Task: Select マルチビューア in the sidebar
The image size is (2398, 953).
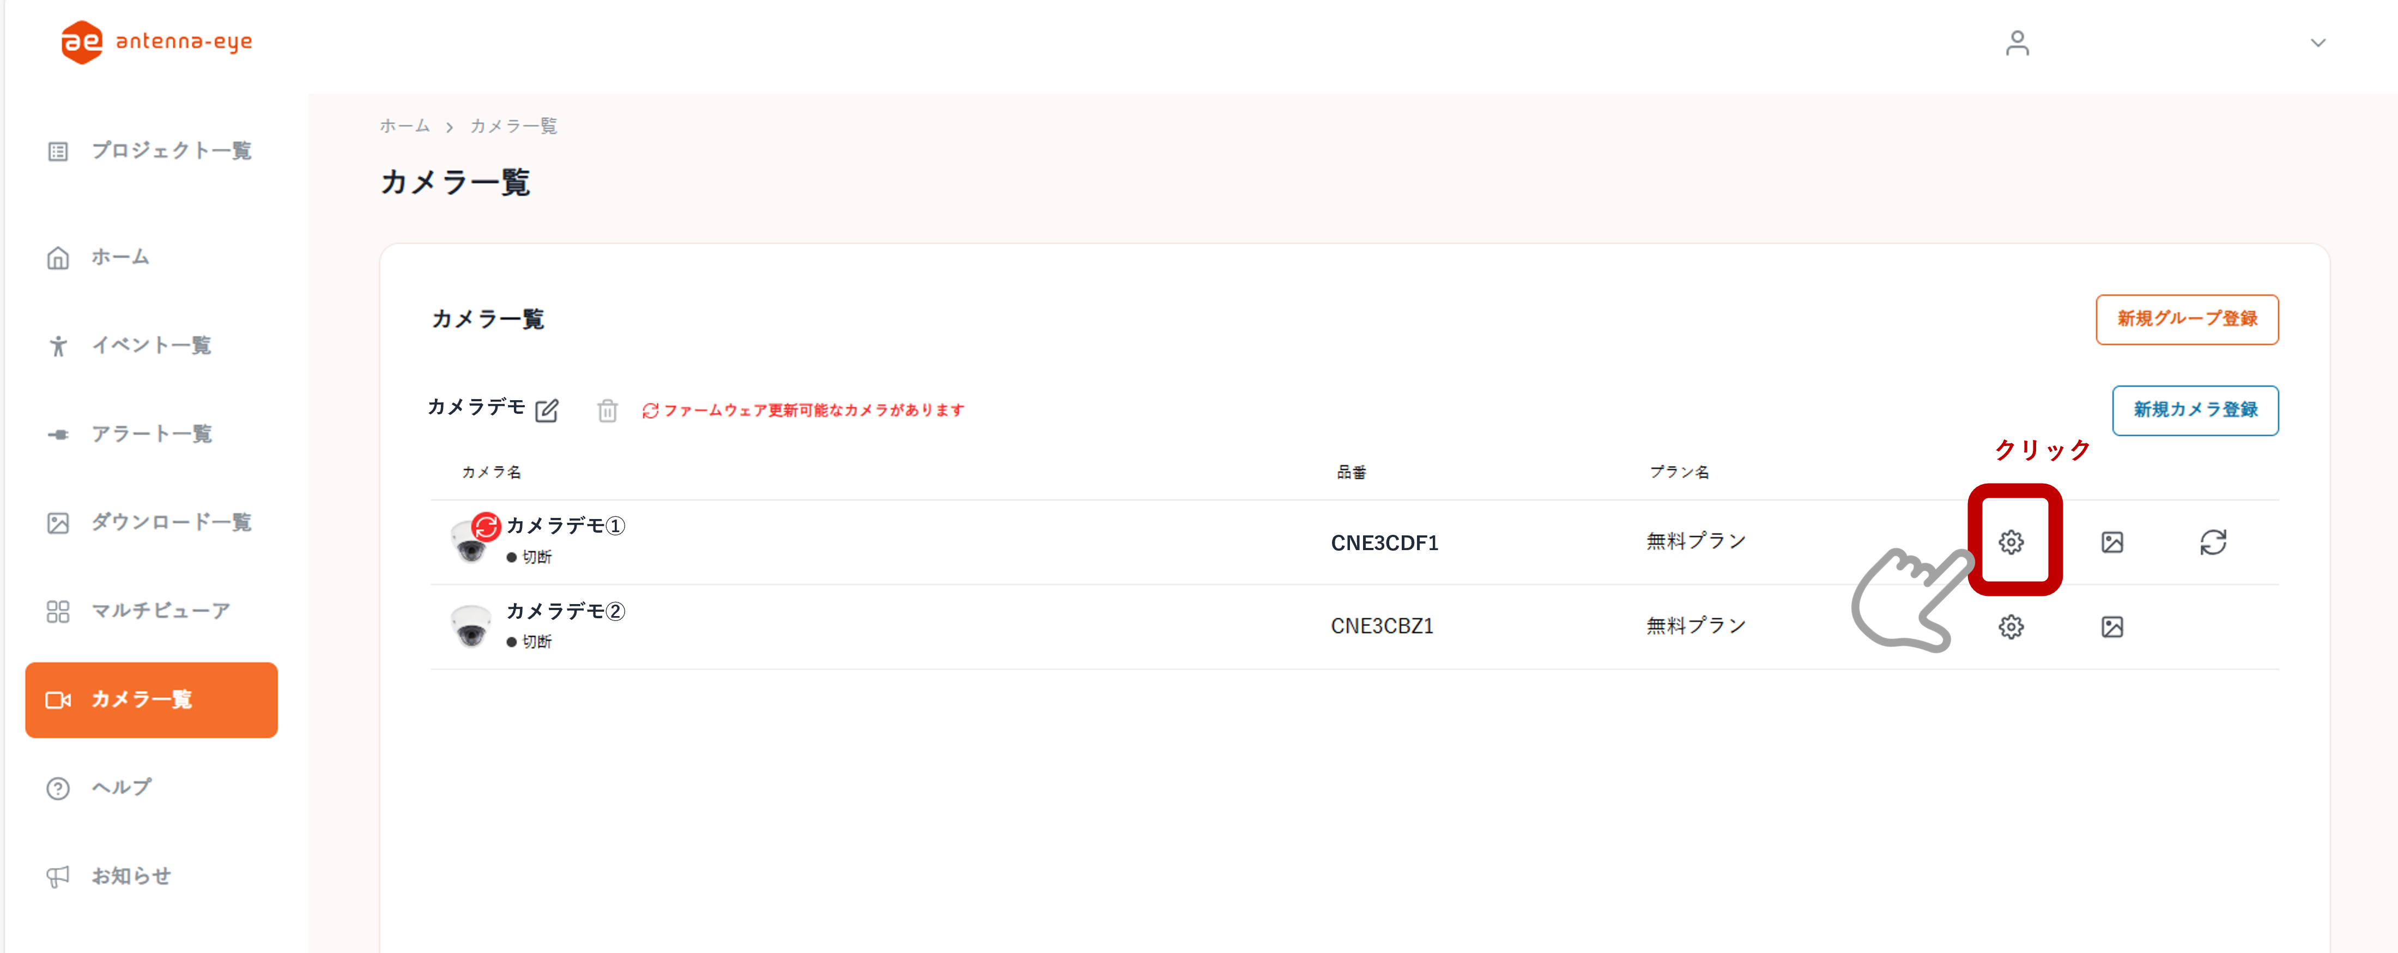Action: (160, 611)
